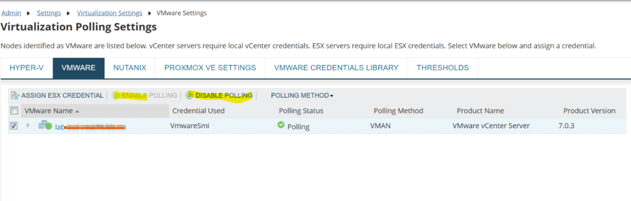This screenshot has width=631, height=201.
Task: Open the Proxmox VE Settings tab
Action: point(210,68)
